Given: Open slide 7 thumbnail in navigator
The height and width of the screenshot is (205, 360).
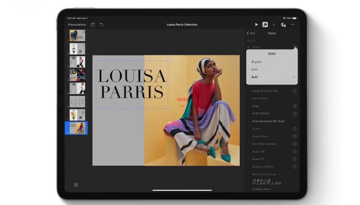Looking at the screenshot, I should coord(78,115).
